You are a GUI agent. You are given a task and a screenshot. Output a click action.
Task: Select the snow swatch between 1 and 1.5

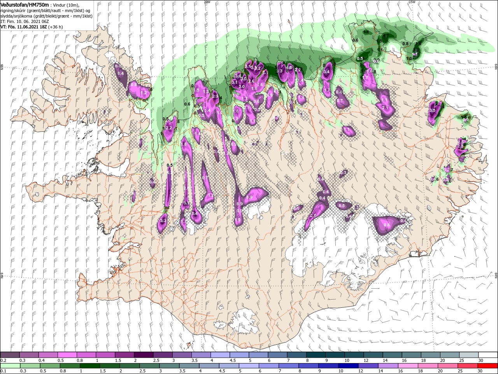(x=105, y=355)
